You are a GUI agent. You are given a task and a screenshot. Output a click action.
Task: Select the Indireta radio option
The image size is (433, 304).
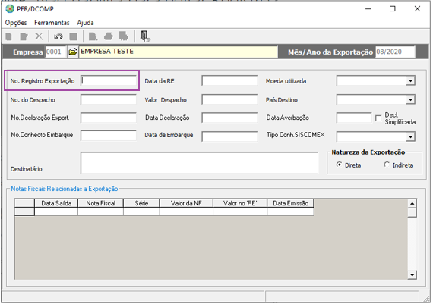pos(387,165)
